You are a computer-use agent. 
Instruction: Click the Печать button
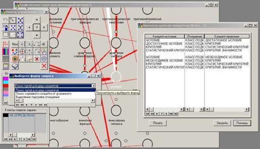coord(158,123)
